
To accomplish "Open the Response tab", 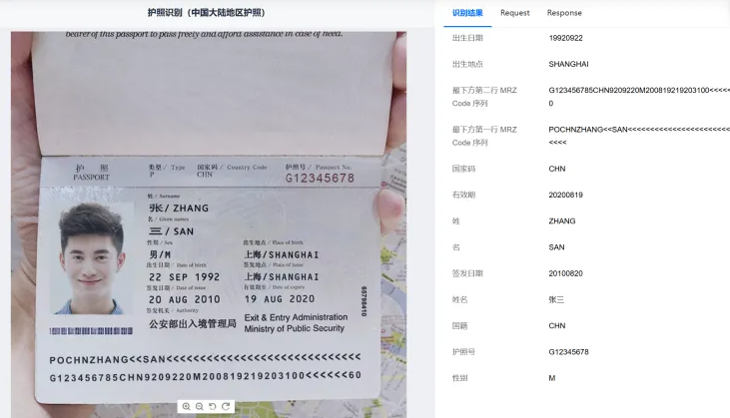I will point(564,13).
